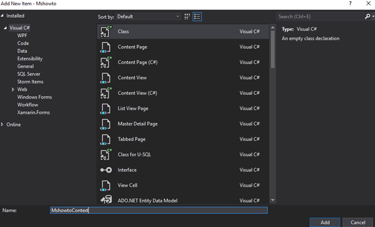Image resolution: width=375 pixels, height=227 pixels.
Task: Click the Interface template icon
Action: point(106,170)
